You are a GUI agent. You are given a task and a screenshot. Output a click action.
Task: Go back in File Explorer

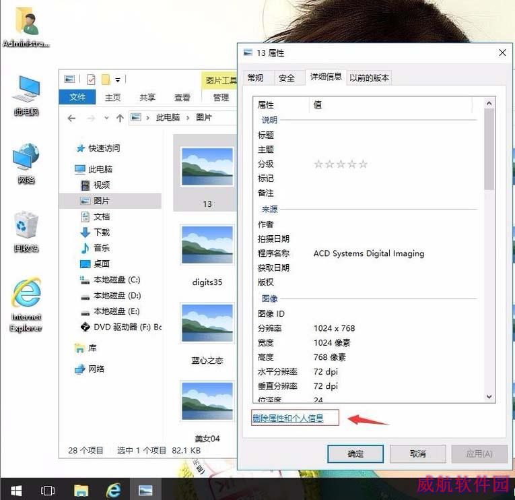click(71, 118)
